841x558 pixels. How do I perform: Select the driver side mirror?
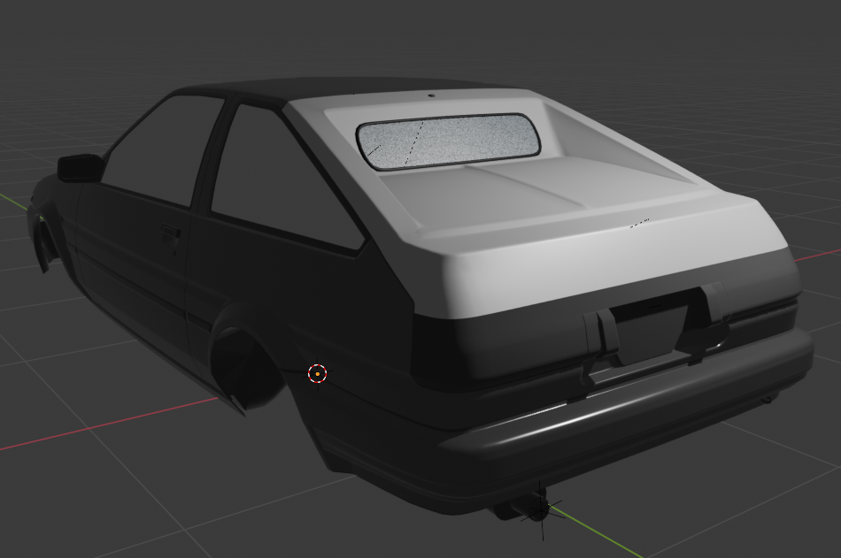pos(80,168)
